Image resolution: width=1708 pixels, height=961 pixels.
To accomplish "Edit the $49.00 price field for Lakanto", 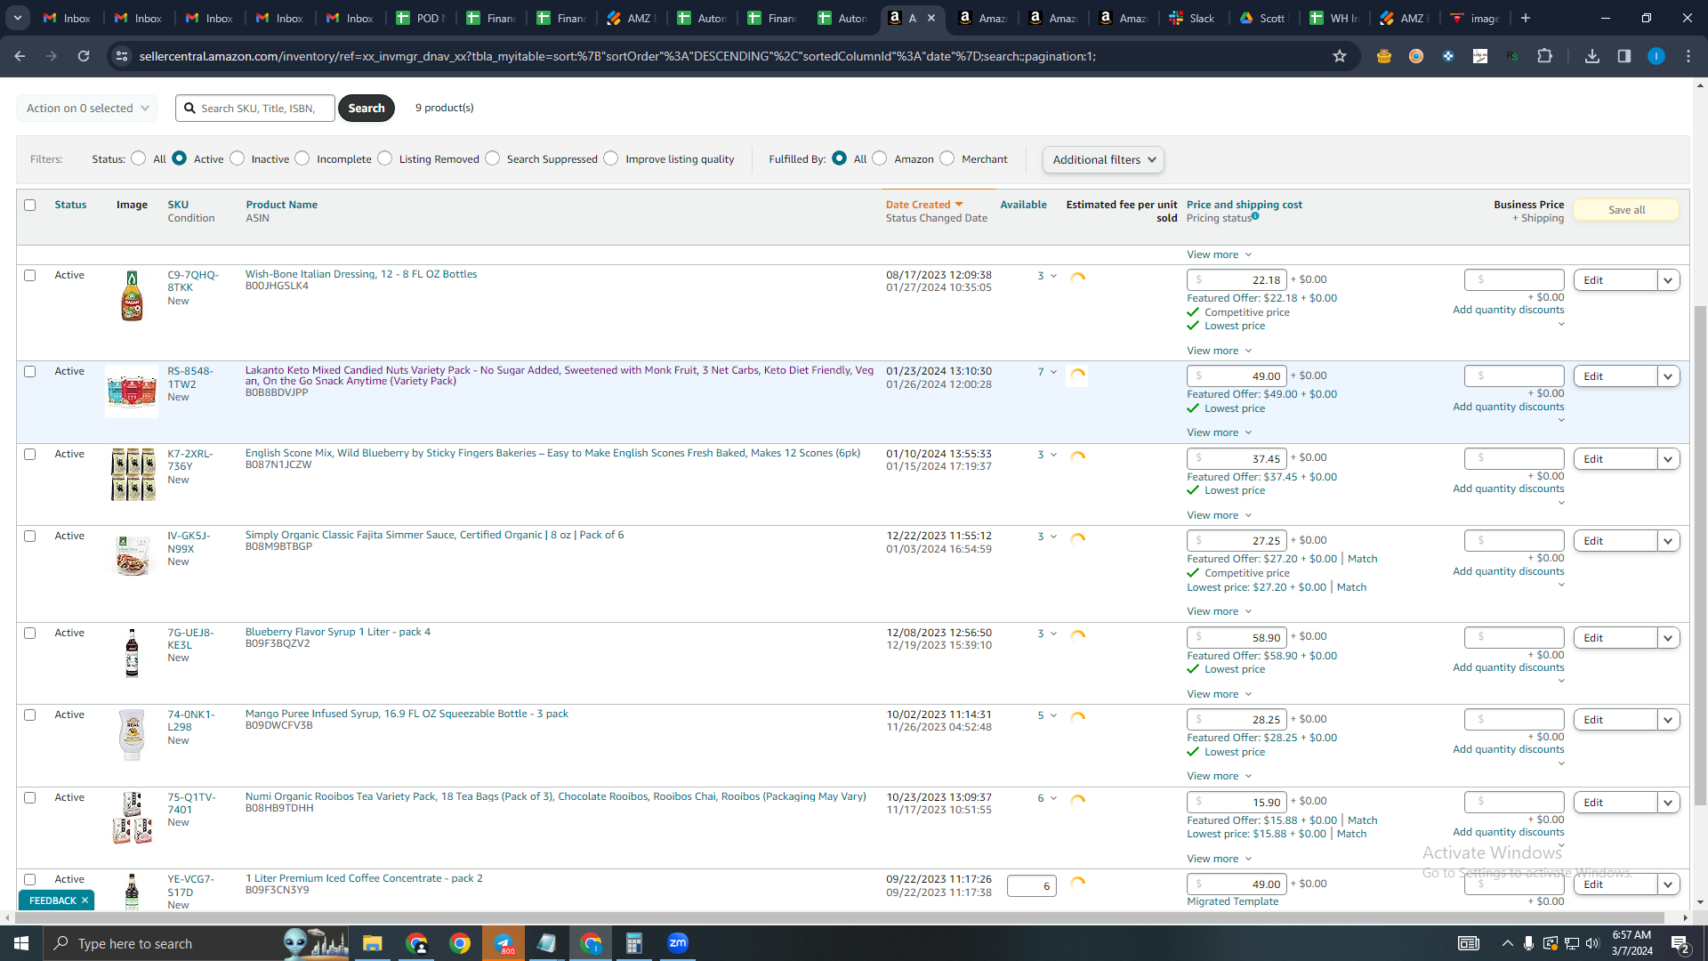I will 1237,376.
